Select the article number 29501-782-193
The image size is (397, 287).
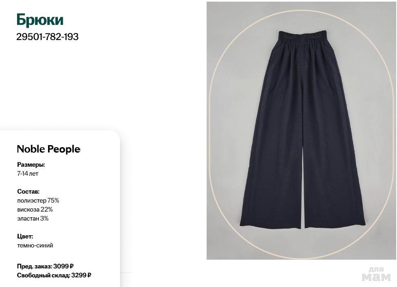pyautogui.click(x=47, y=37)
